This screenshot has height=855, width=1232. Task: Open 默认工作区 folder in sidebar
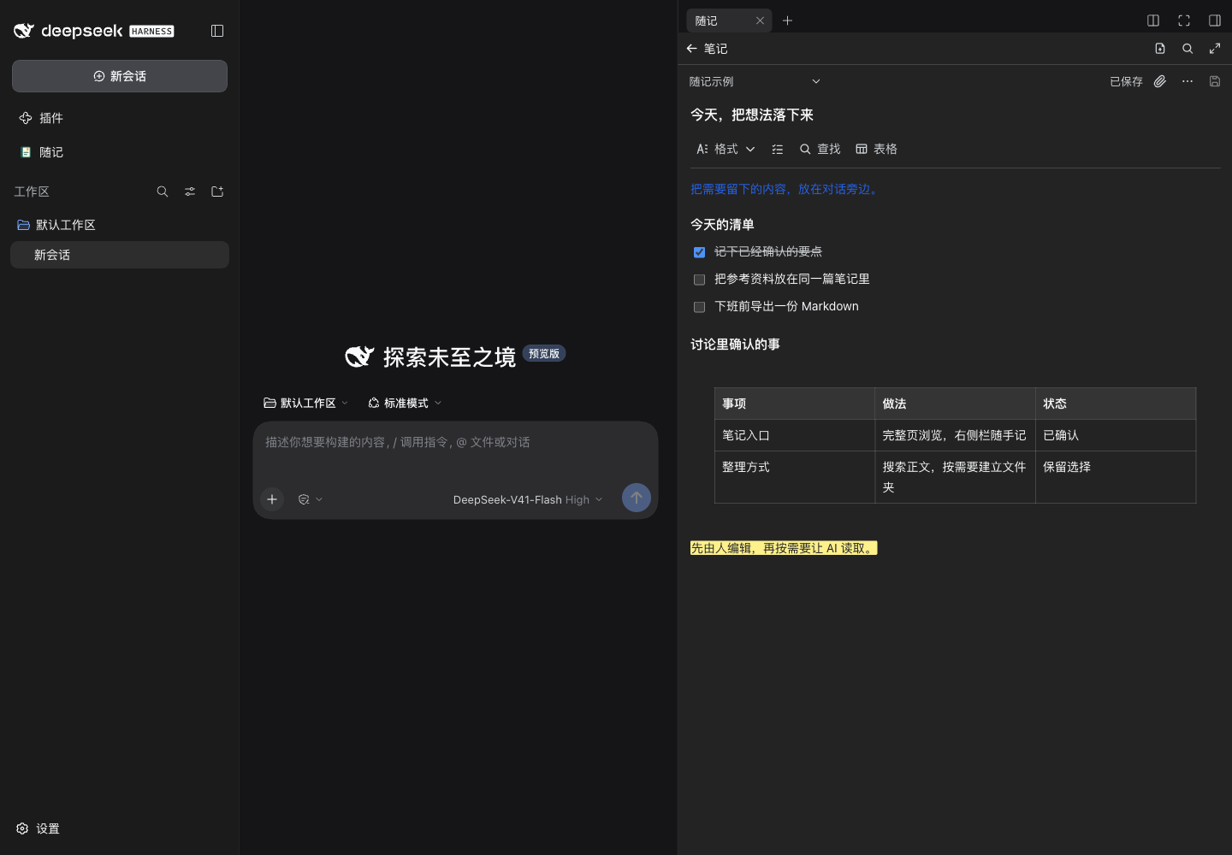(x=120, y=225)
